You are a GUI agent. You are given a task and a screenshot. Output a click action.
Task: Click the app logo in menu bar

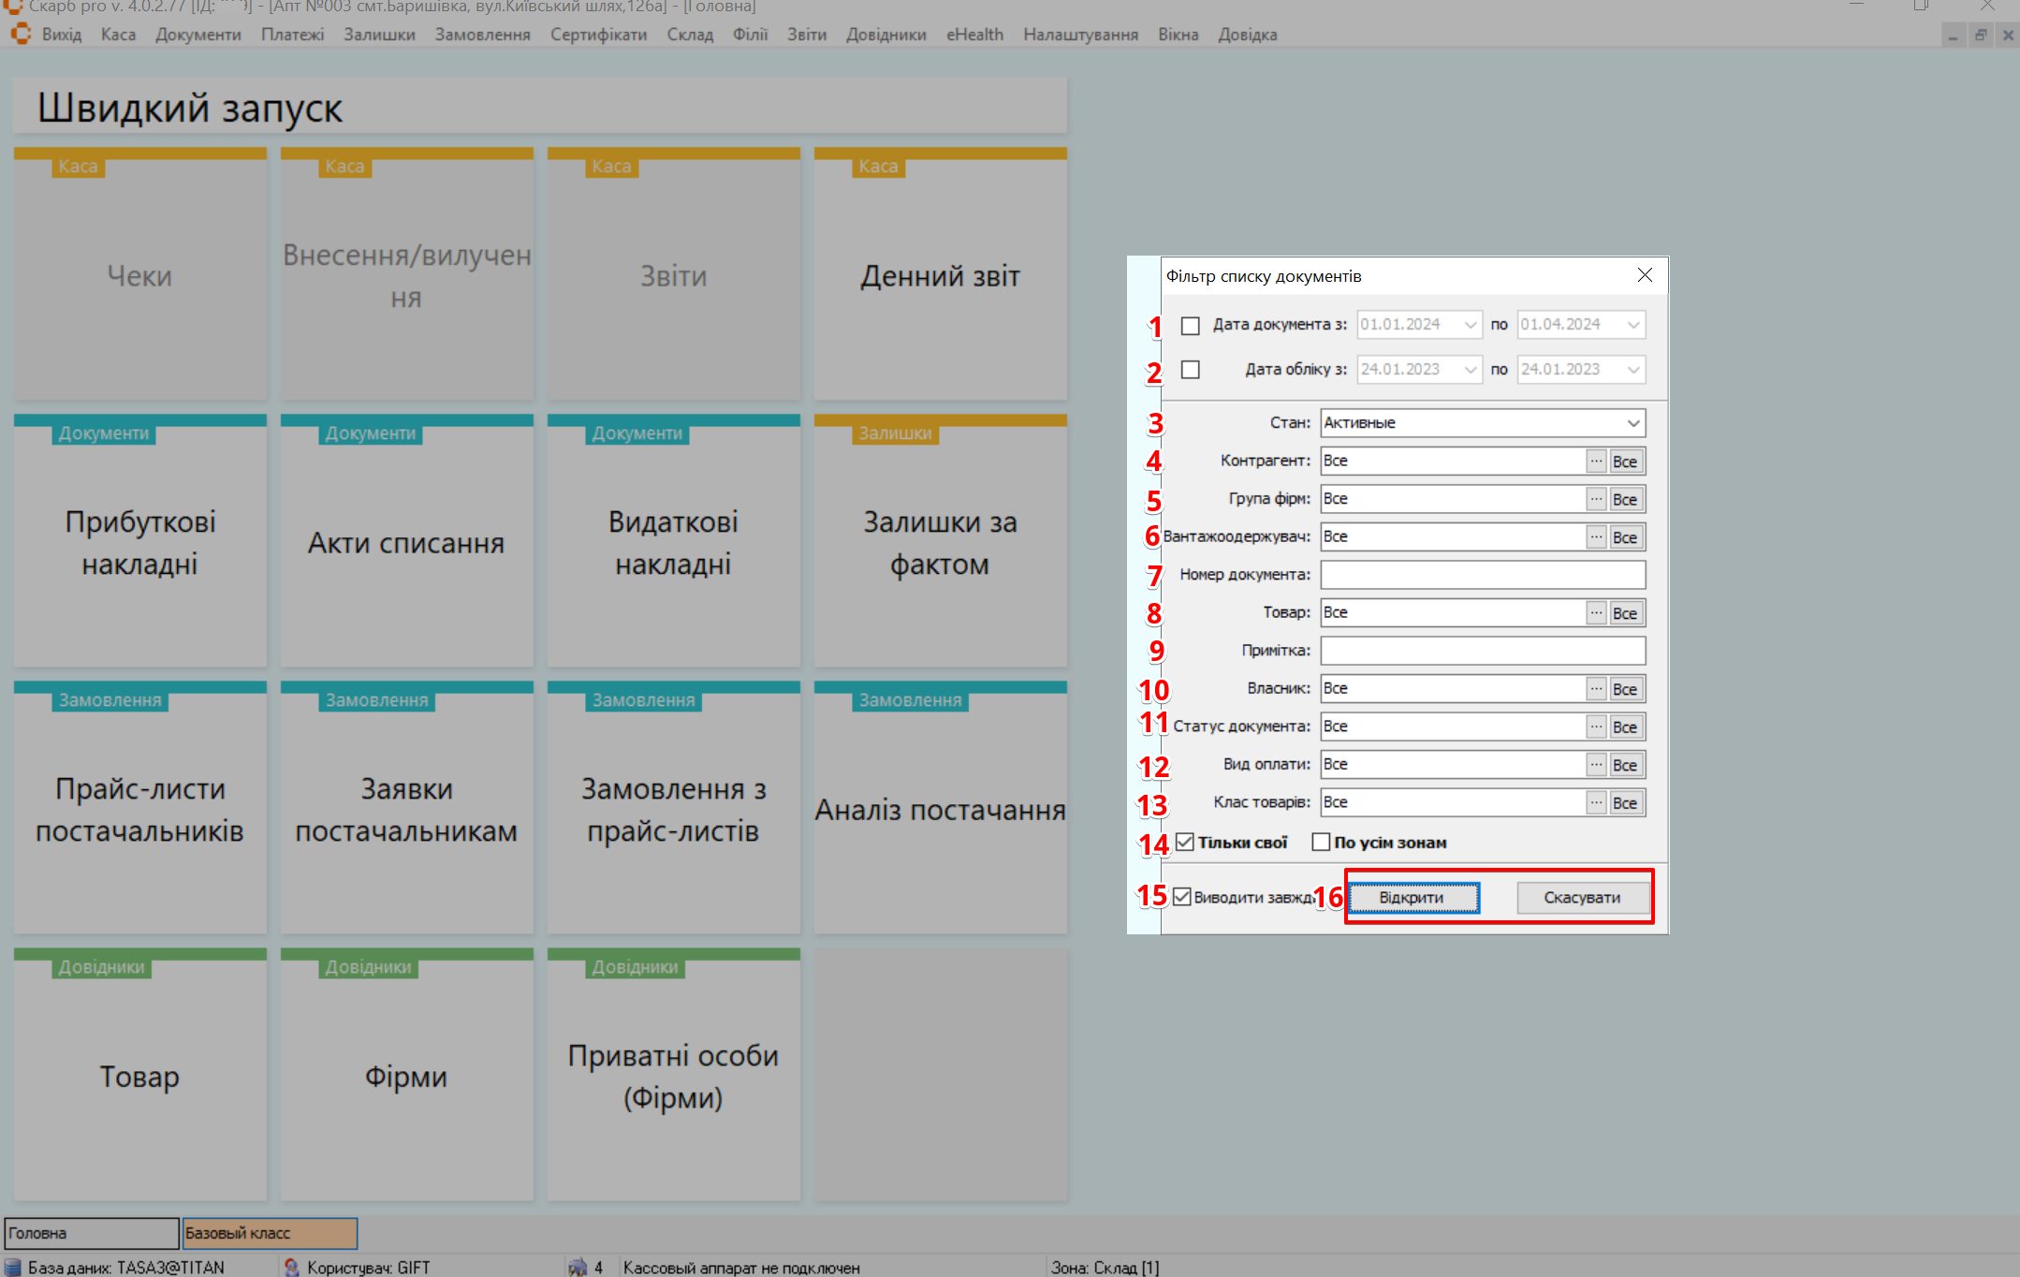(x=21, y=35)
